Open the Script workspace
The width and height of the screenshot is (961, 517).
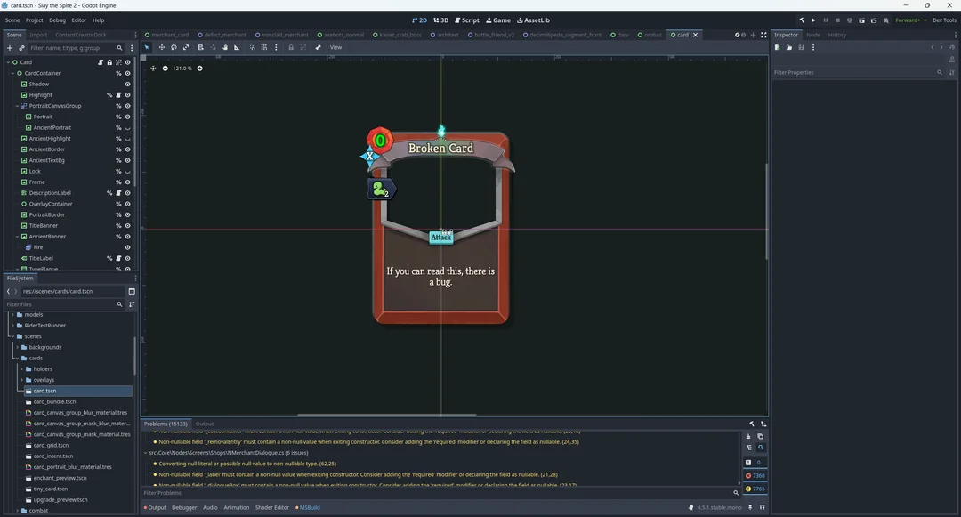tap(467, 20)
